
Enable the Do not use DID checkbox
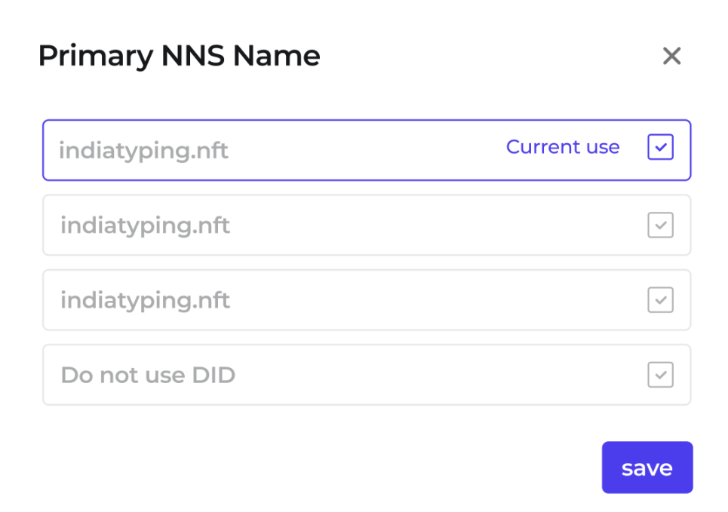pyautogui.click(x=660, y=375)
